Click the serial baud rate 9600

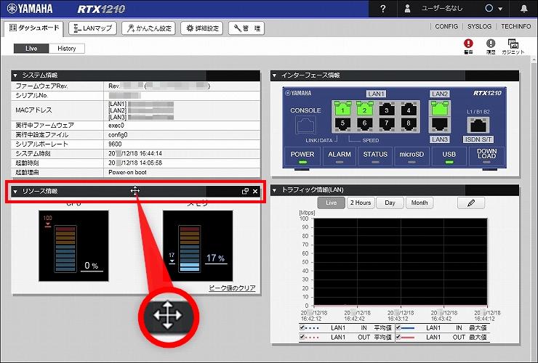coord(115,144)
